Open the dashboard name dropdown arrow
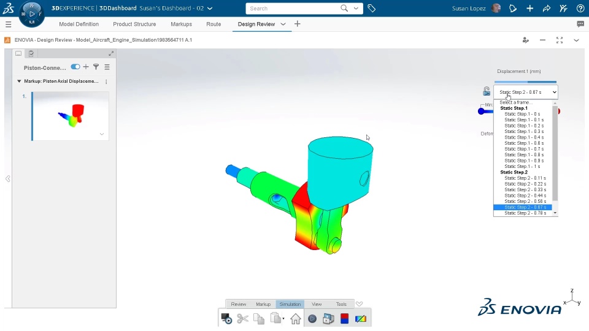 tap(210, 8)
